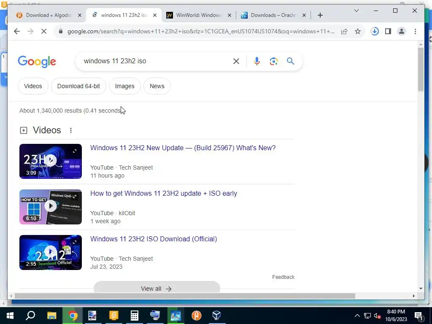The width and height of the screenshot is (432, 324).
Task: Start voice search with the microphone
Action: tap(257, 61)
